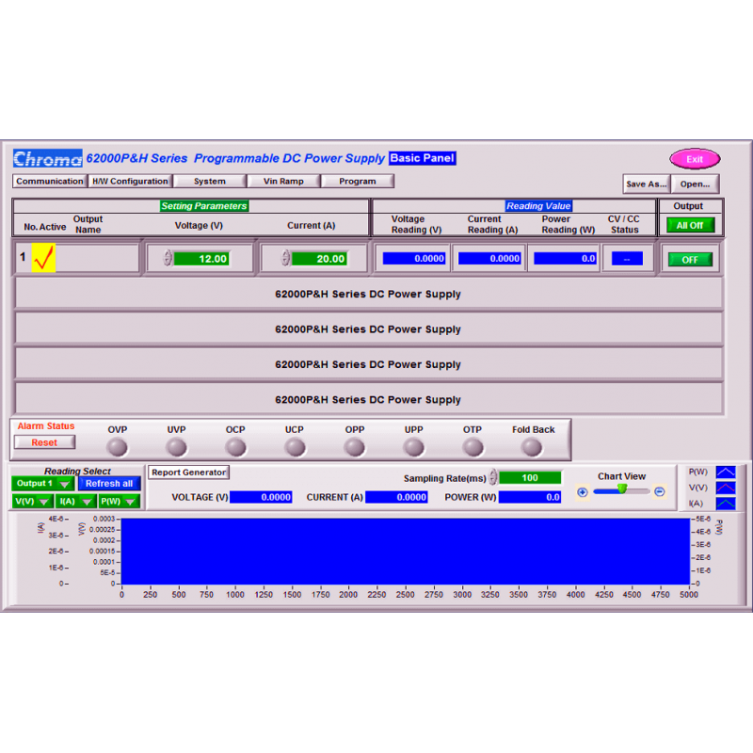
Task: Click the V(V) plot legend icon
Action: tap(725, 488)
